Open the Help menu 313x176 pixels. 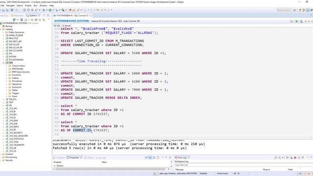coord(51,5)
